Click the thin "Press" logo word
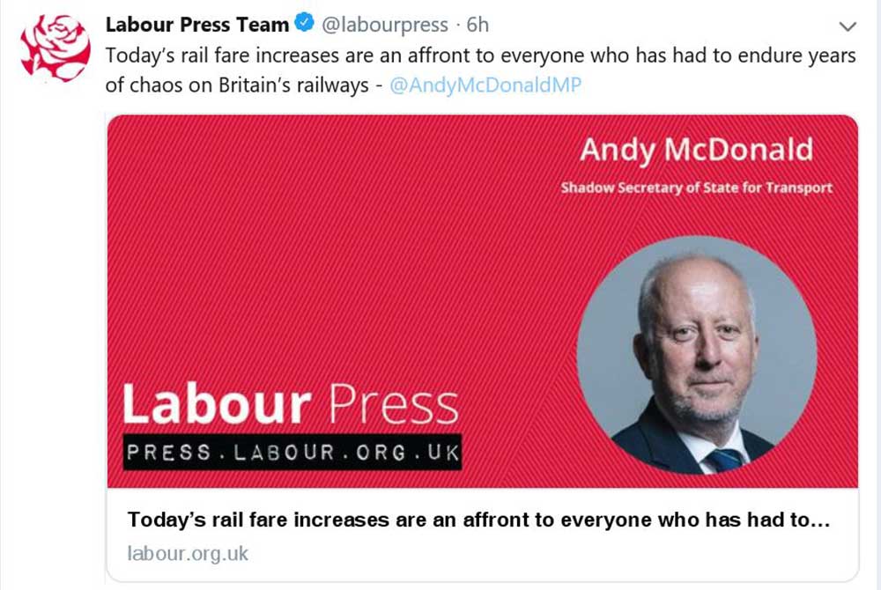 392,404
